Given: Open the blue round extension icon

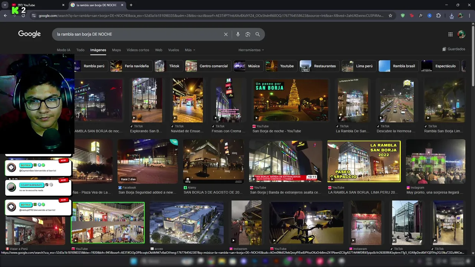Looking at the screenshot, I should 429,16.
